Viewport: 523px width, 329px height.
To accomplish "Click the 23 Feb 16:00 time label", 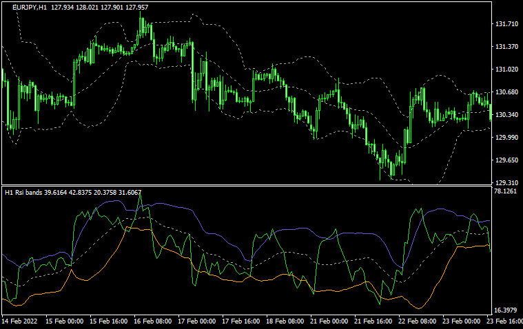I will click(x=504, y=321).
